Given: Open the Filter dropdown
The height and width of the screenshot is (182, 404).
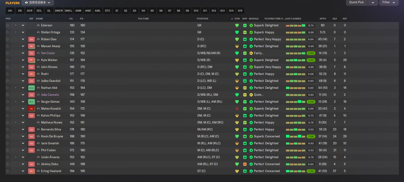Looking at the screenshot, I should (389, 2).
